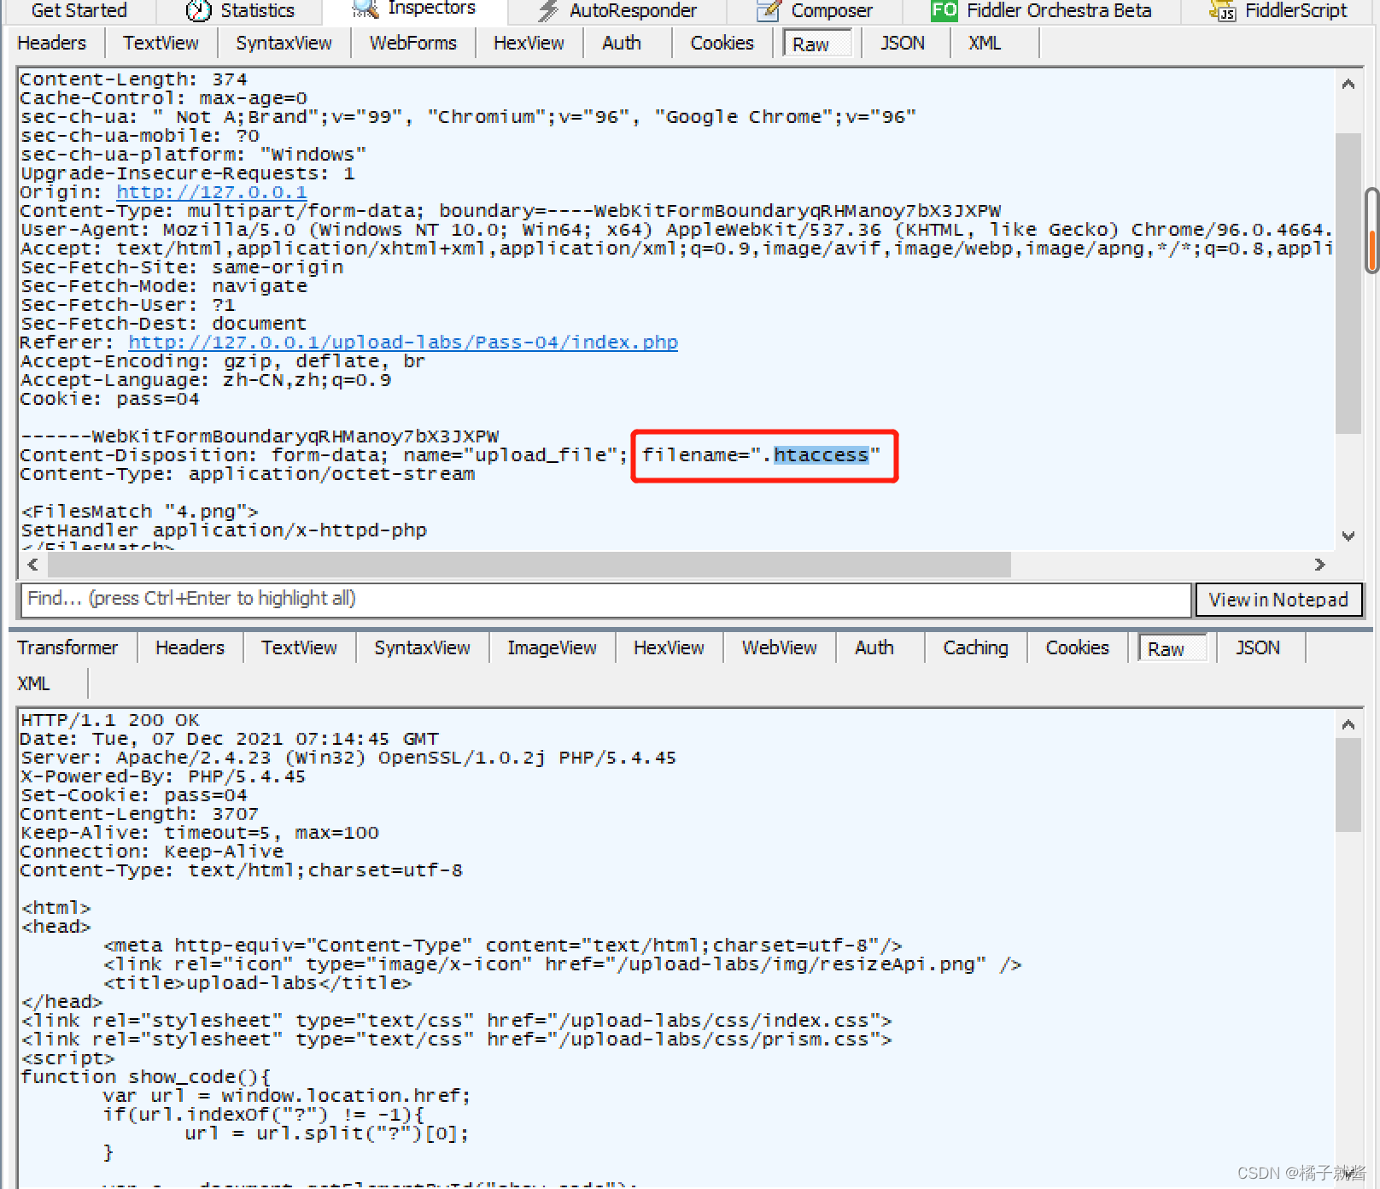Viewport: 1380px width, 1189px height.
Task: Open the Caching response tab
Action: pyautogui.click(x=976, y=647)
